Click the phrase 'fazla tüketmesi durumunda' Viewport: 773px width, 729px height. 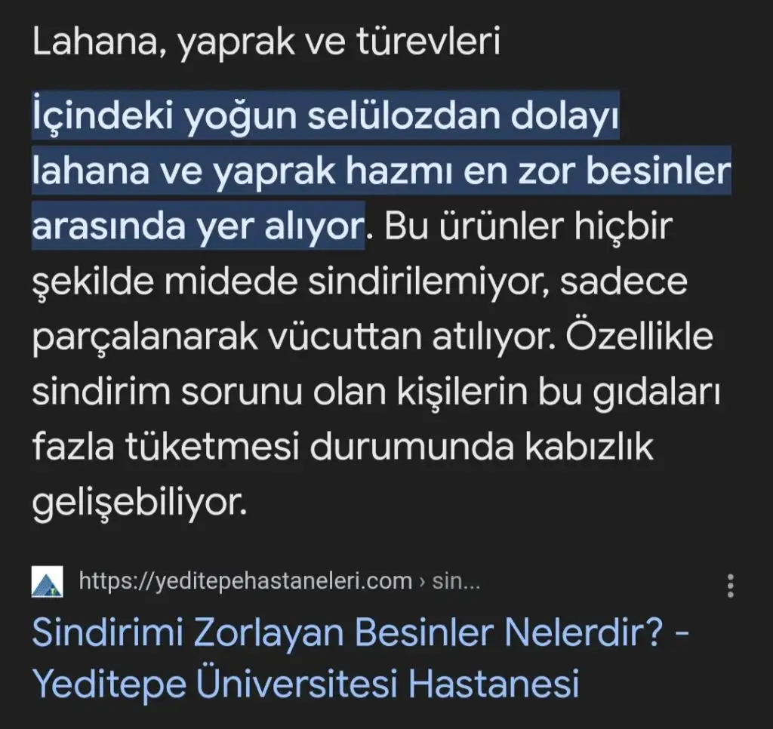tap(273, 448)
